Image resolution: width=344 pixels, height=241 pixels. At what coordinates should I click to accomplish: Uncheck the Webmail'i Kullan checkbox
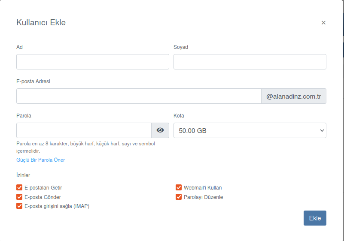point(179,187)
